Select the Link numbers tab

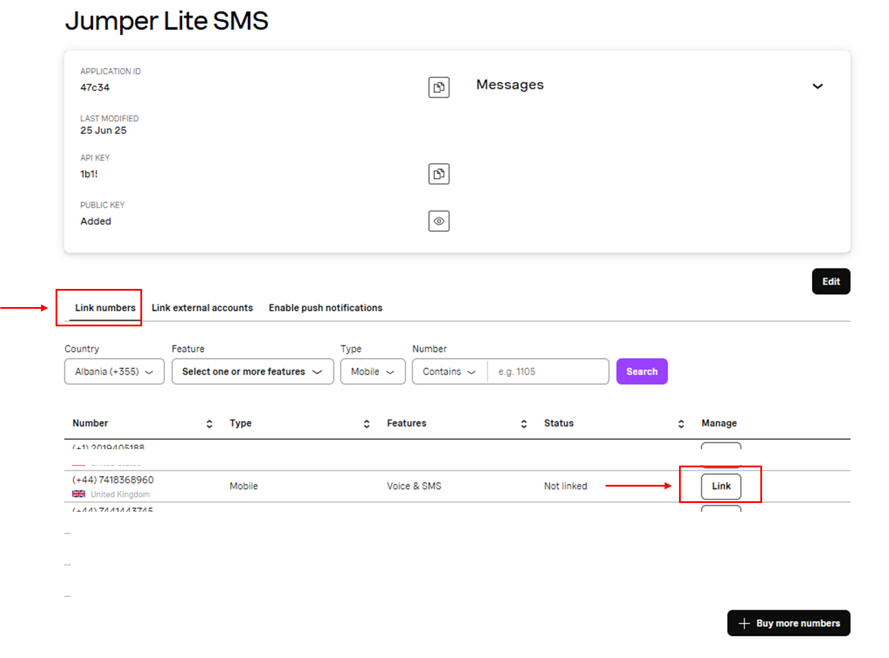coord(105,308)
